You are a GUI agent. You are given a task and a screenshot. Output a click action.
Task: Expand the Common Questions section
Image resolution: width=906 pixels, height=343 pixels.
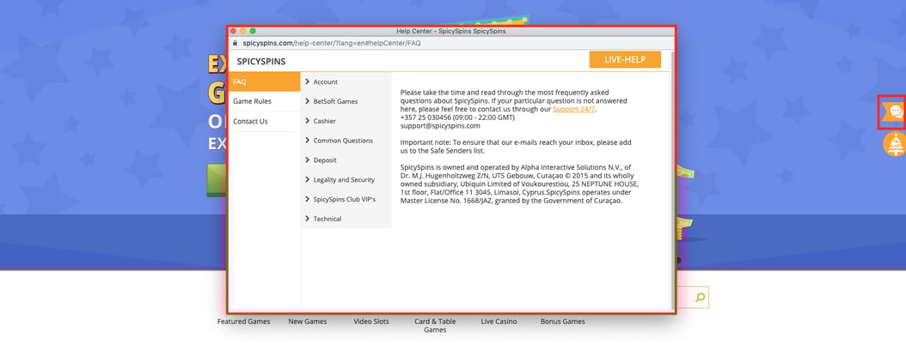pyautogui.click(x=346, y=141)
